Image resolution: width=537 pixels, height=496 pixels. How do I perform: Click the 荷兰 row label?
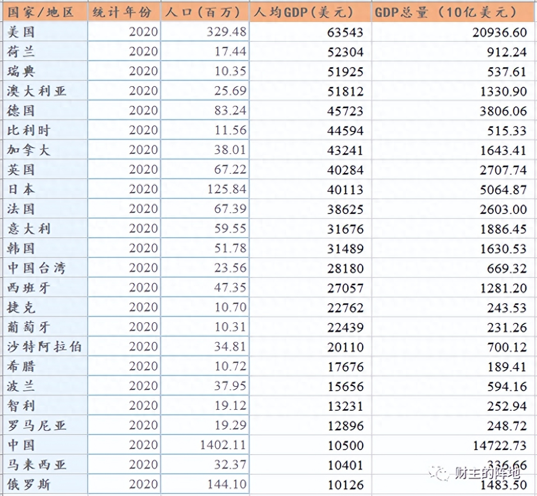21,52
